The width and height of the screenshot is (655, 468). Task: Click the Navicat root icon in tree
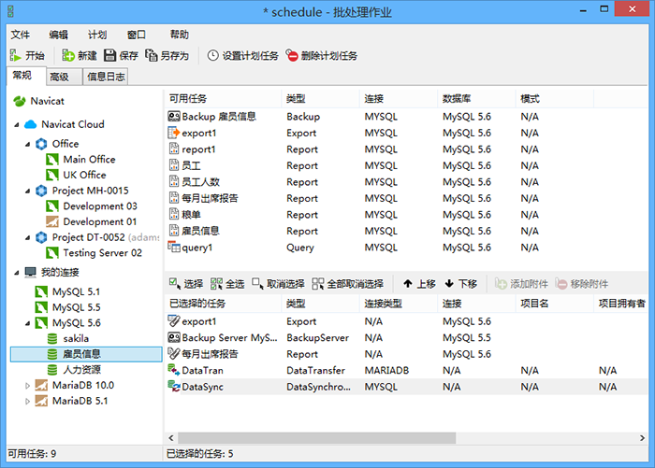tap(20, 101)
